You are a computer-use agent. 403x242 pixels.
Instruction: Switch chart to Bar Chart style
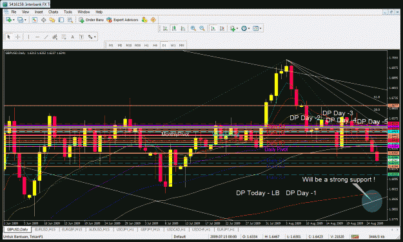click(165, 28)
